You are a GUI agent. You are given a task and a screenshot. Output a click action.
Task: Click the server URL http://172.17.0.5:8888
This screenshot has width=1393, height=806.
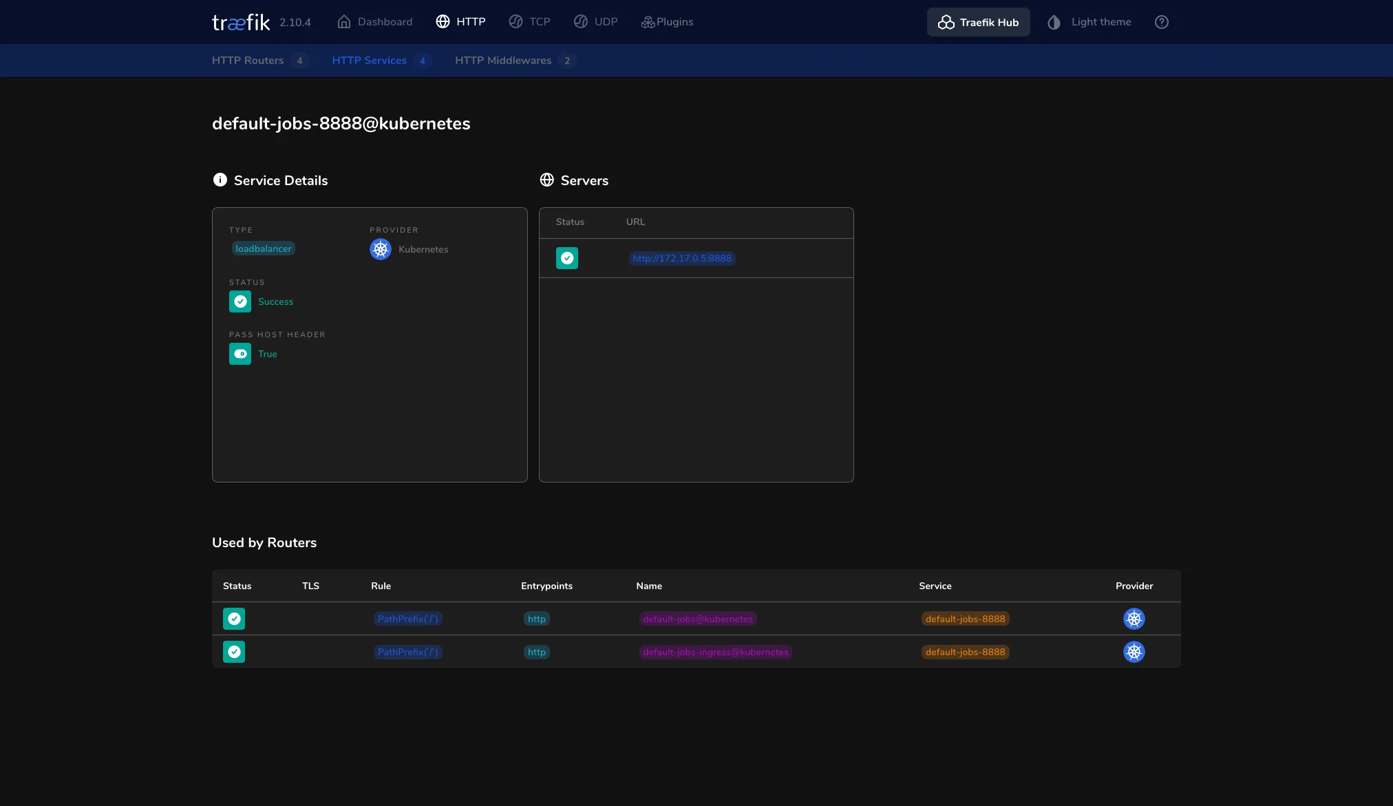point(682,258)
